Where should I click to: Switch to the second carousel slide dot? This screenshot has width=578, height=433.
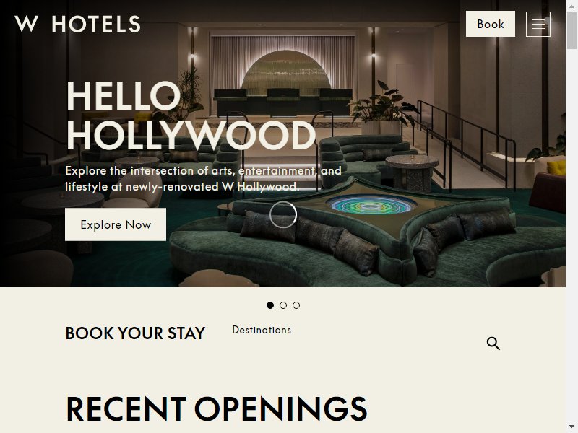(283, 305)
